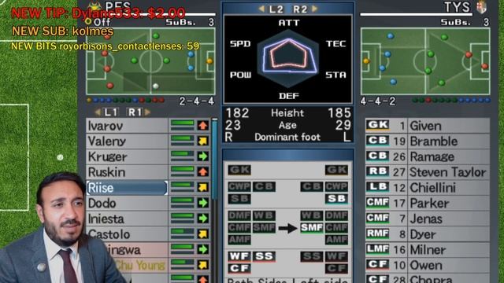
Task: Click the 4-4-2 formation label
Action: (378, 101)
